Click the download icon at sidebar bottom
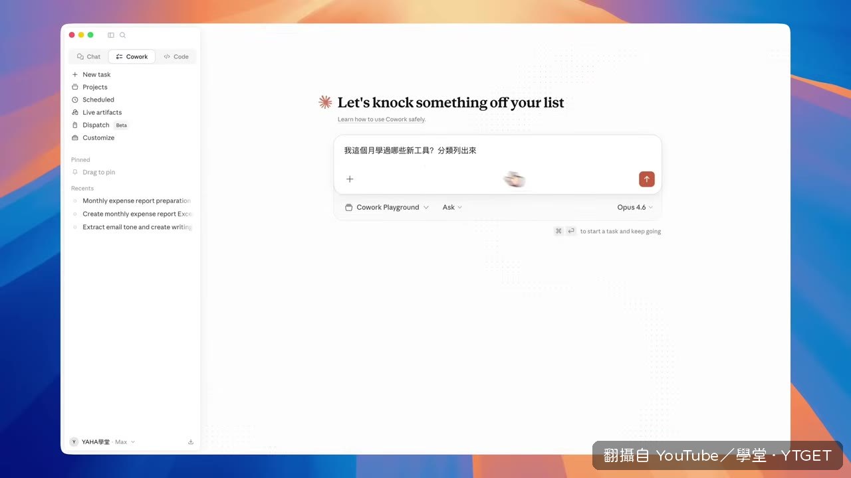851x478 pixels. [x=191, y=441]
